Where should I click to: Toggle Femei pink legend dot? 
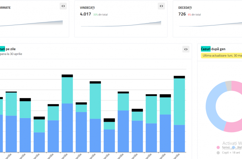pos(218,148)
